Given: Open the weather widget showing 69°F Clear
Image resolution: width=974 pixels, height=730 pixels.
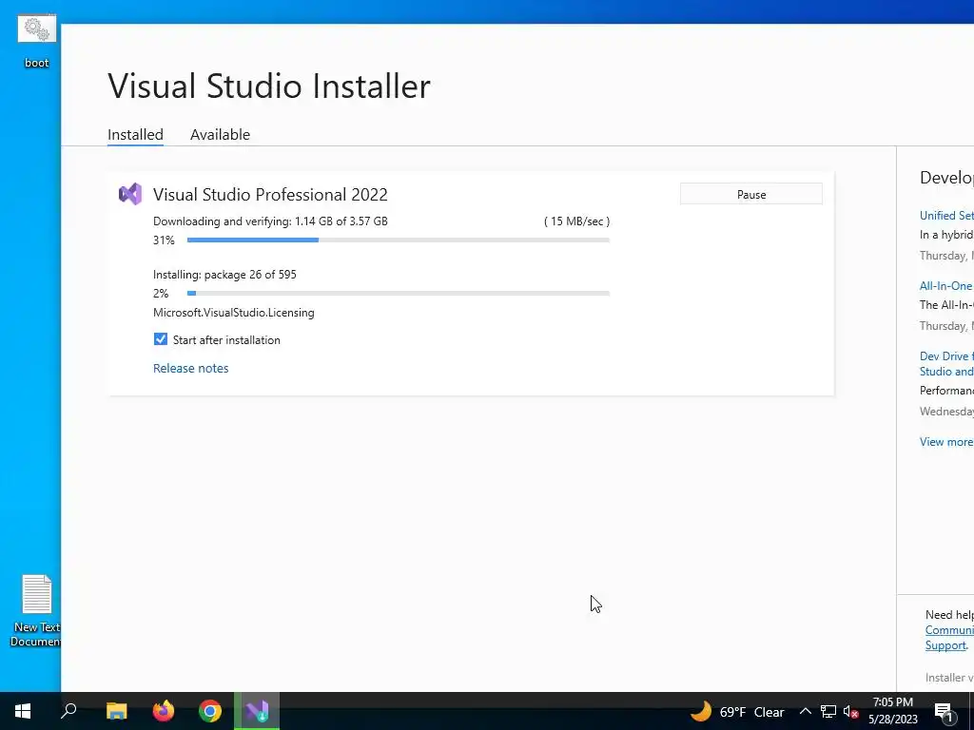Looking at the screenshot, I should pos(737,711).
